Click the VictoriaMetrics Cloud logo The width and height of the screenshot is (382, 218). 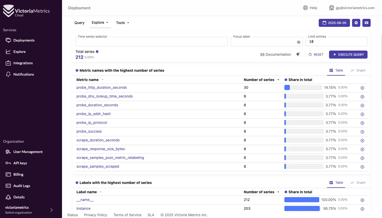(26, 11)
